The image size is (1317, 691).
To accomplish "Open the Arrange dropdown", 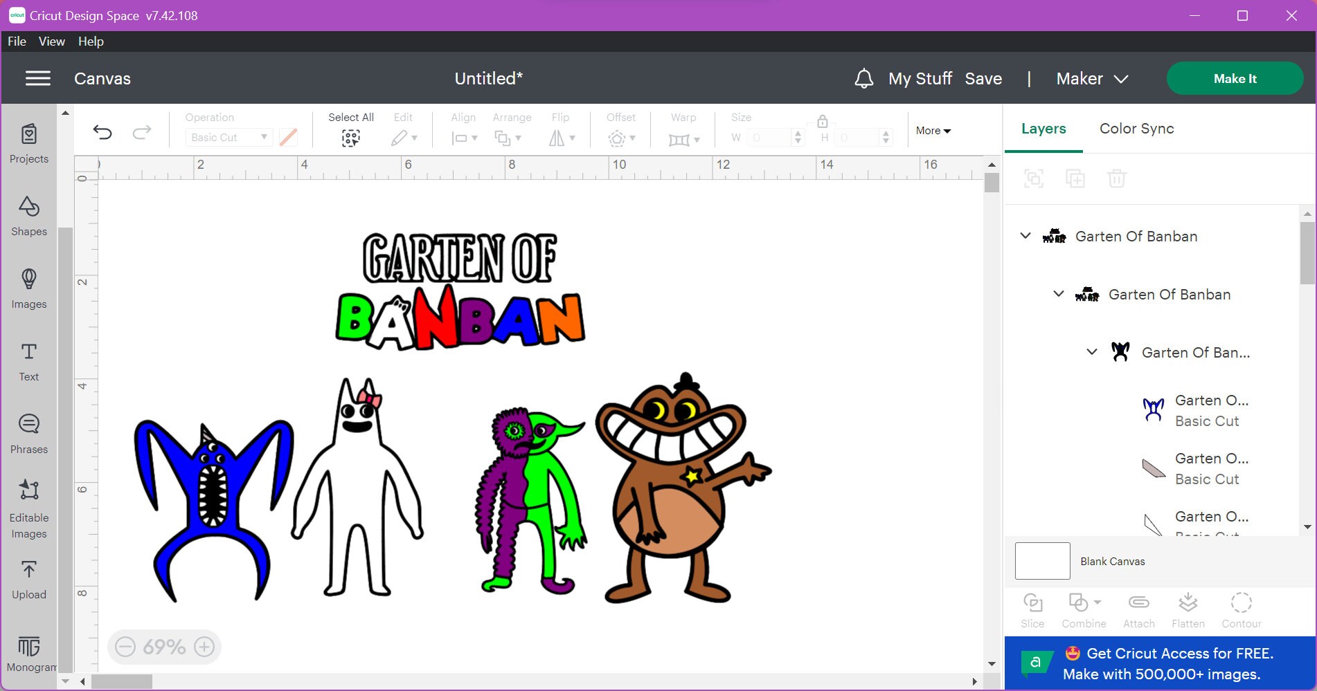I will coord(508,138).
